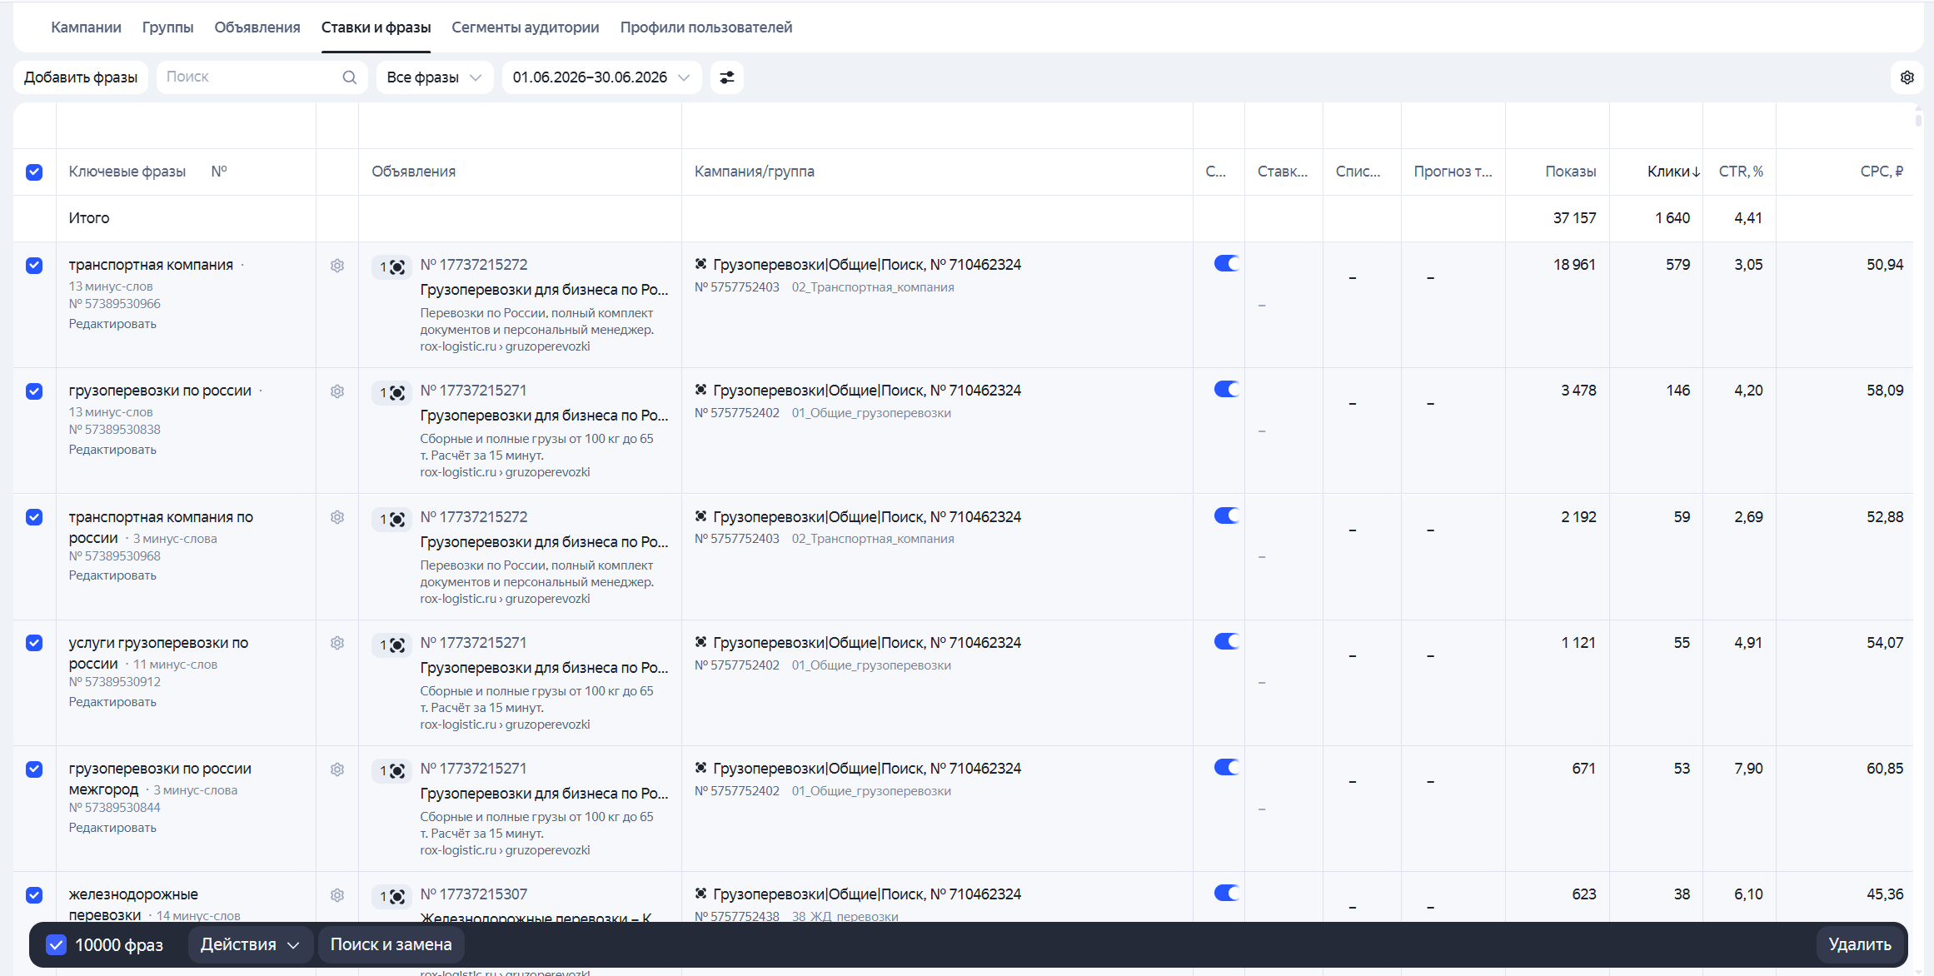Open gear for 'железнодорожные перевозки' phrase
The width and height of the screenshot is (1934, 976).
point(337,895)
